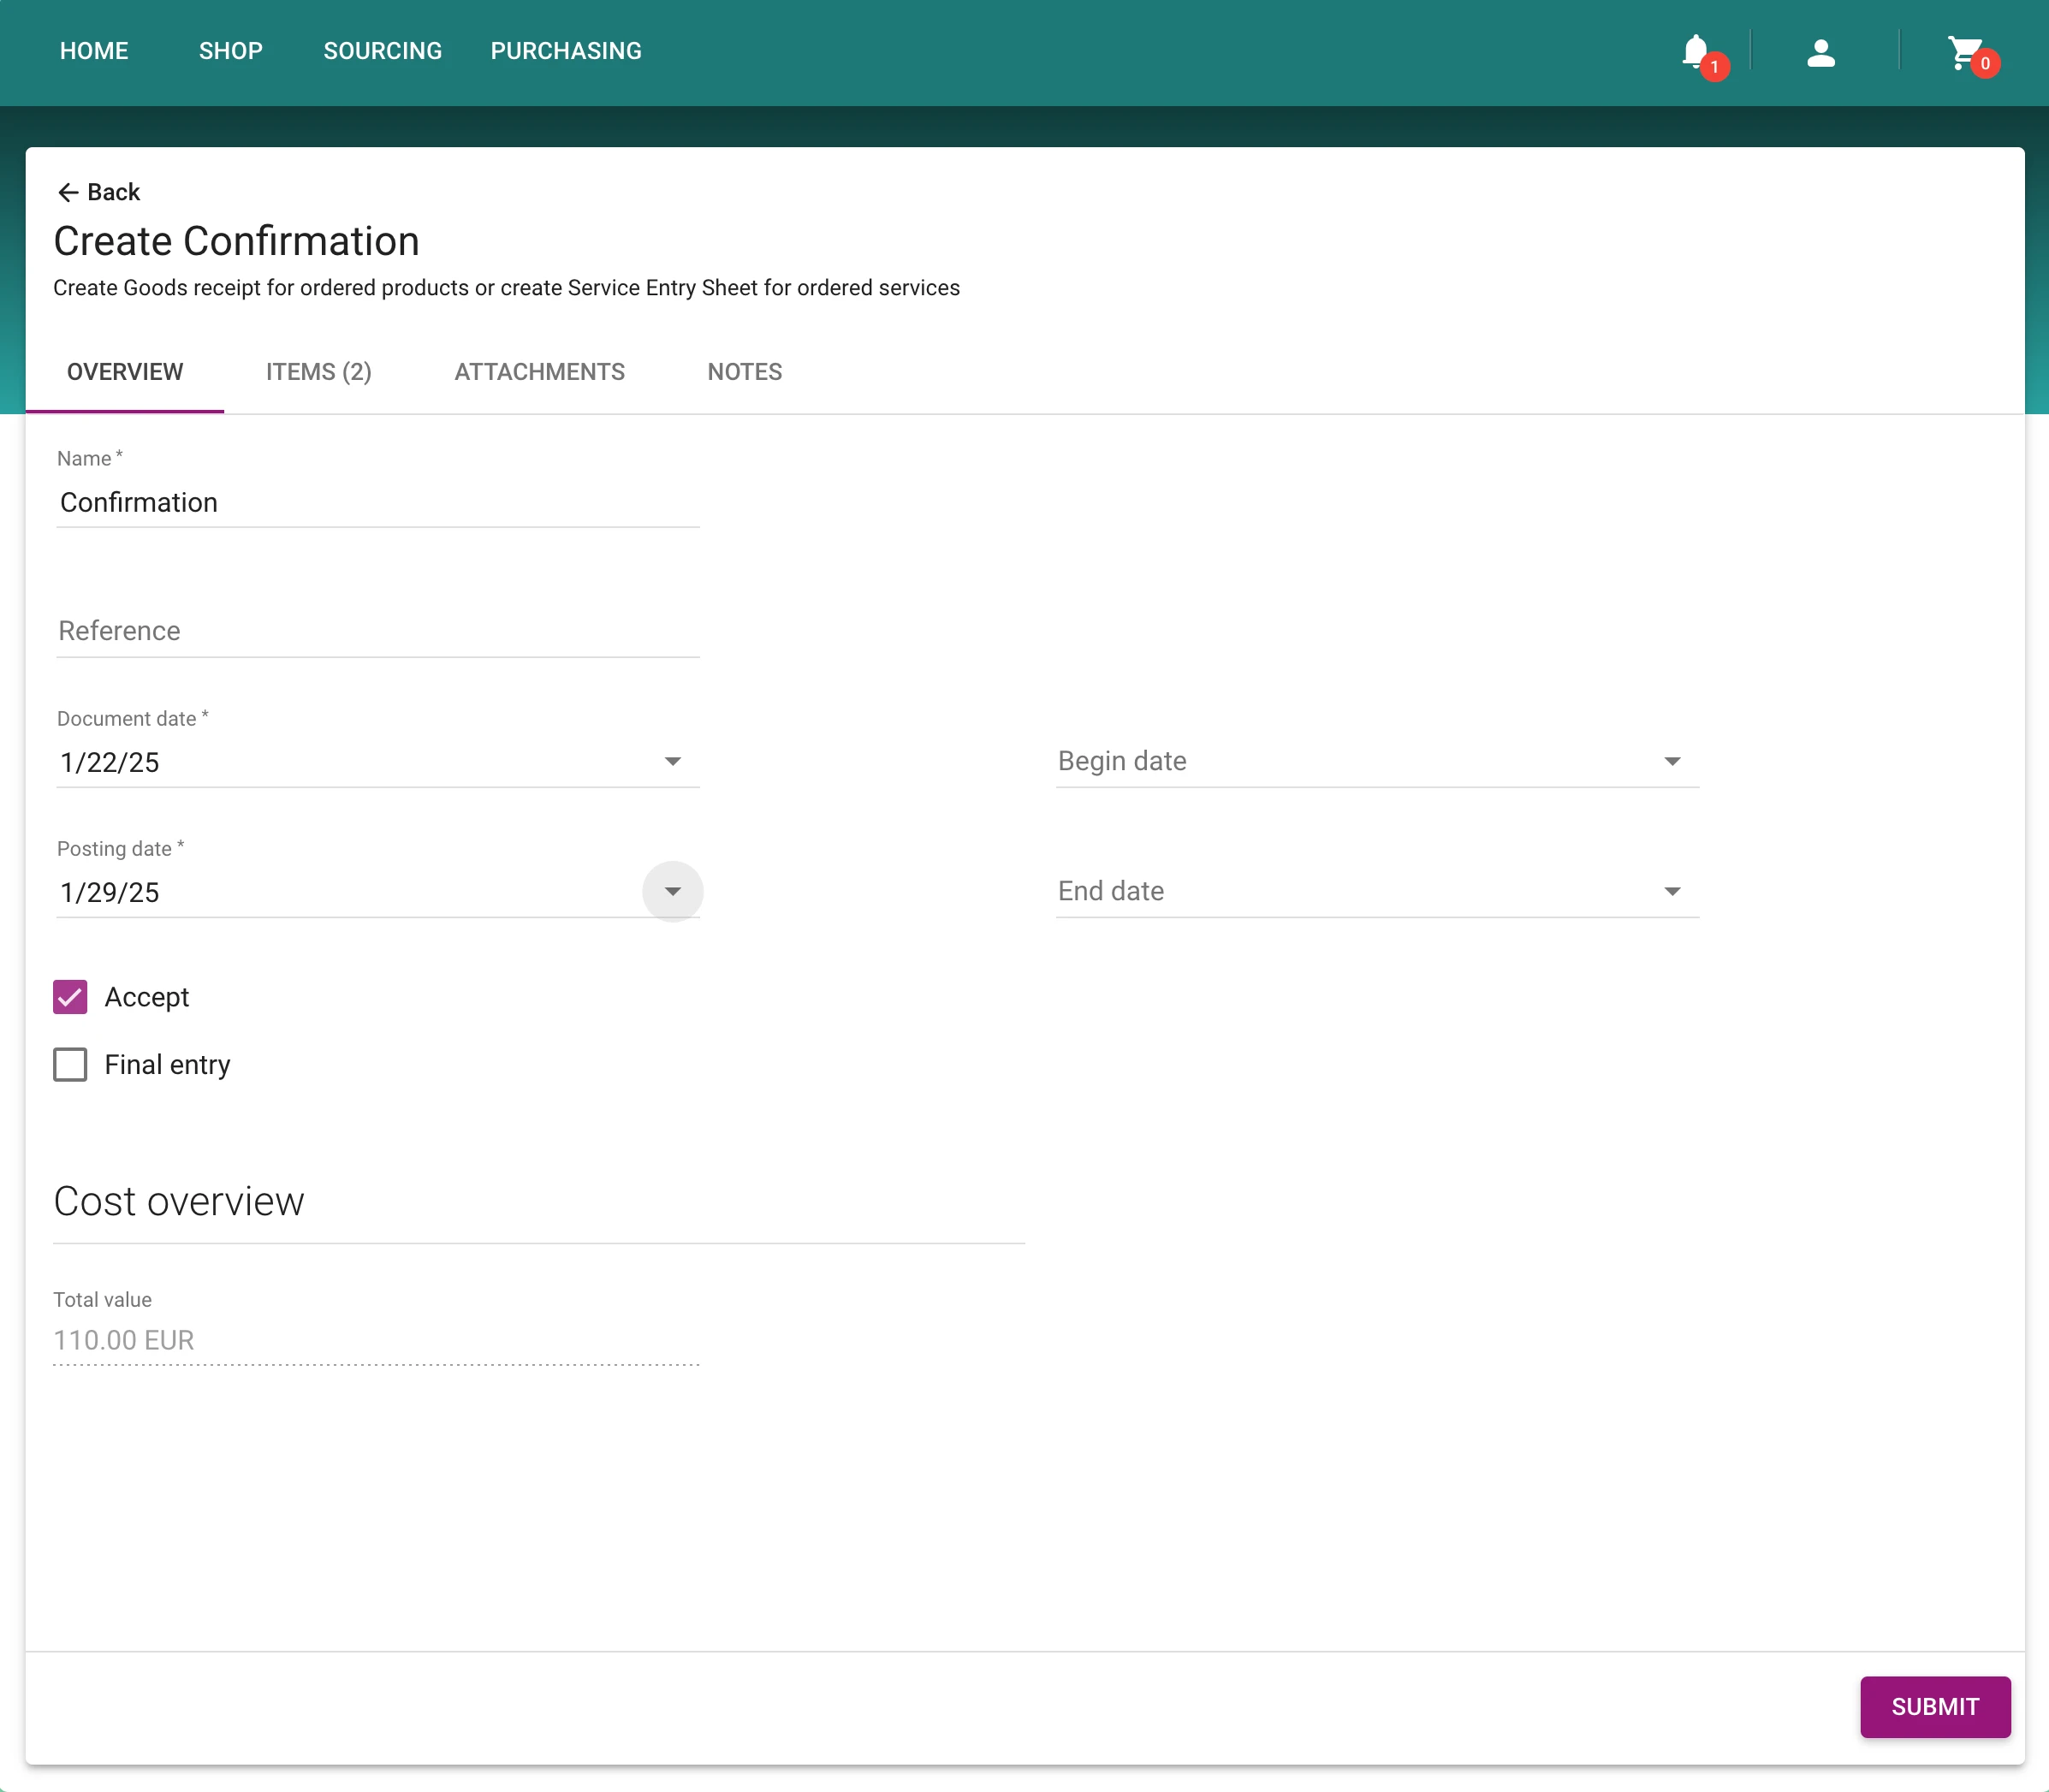This screenshot has width=2049, height=1792.
Task: Click the back arrow icon
Action: pos(68,192)
